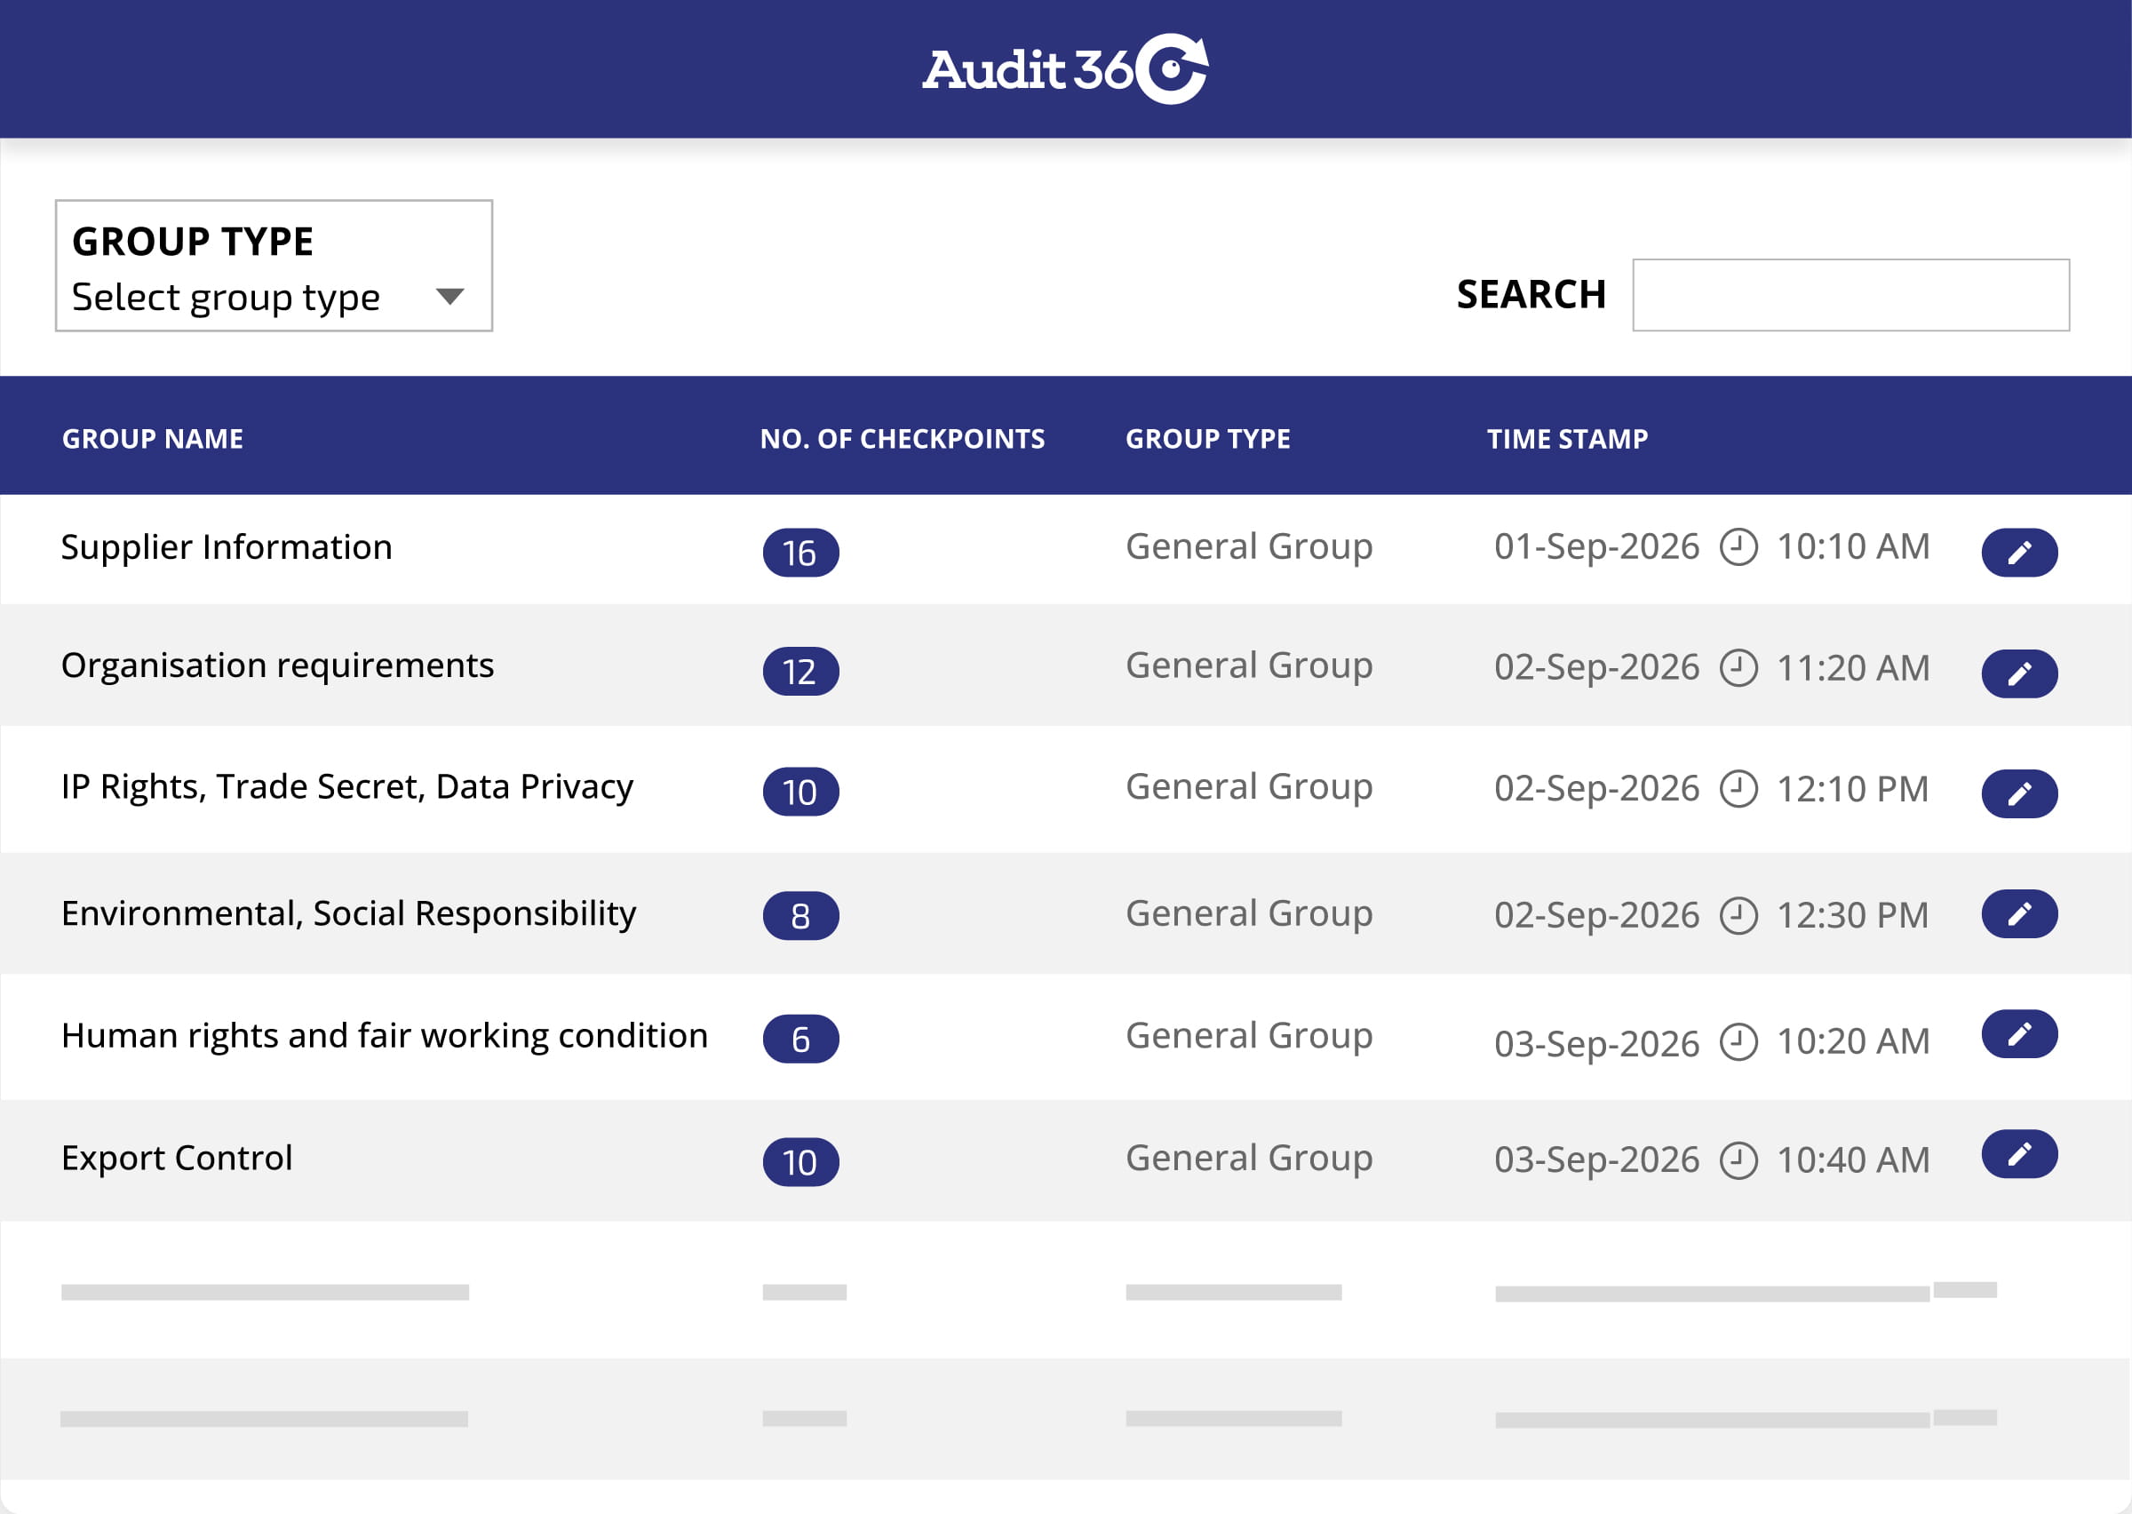
Task: Click the 6 checkpoints badge
Action: [800, 1039]
